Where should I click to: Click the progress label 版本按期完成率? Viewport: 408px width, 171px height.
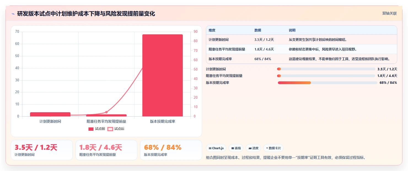click(x=218, y=83)
